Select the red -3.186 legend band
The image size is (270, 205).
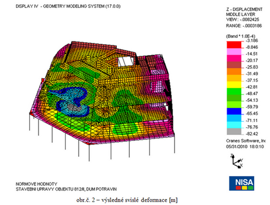point(234,45)
